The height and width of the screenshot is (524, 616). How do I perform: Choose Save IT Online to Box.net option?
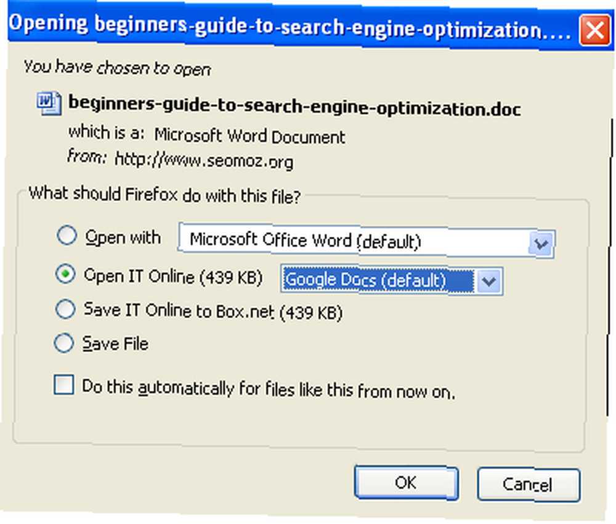(65, 309)
